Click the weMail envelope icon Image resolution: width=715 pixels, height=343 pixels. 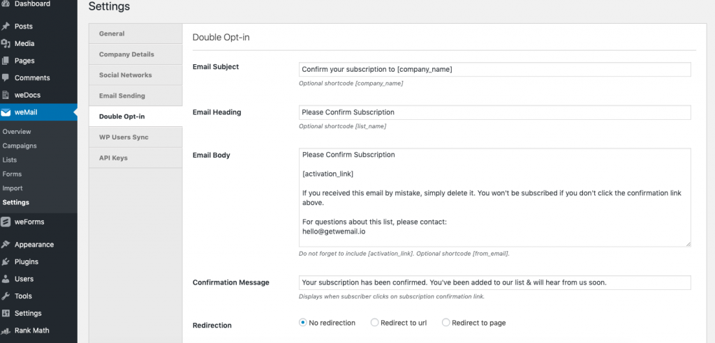(x=6, y=112)
